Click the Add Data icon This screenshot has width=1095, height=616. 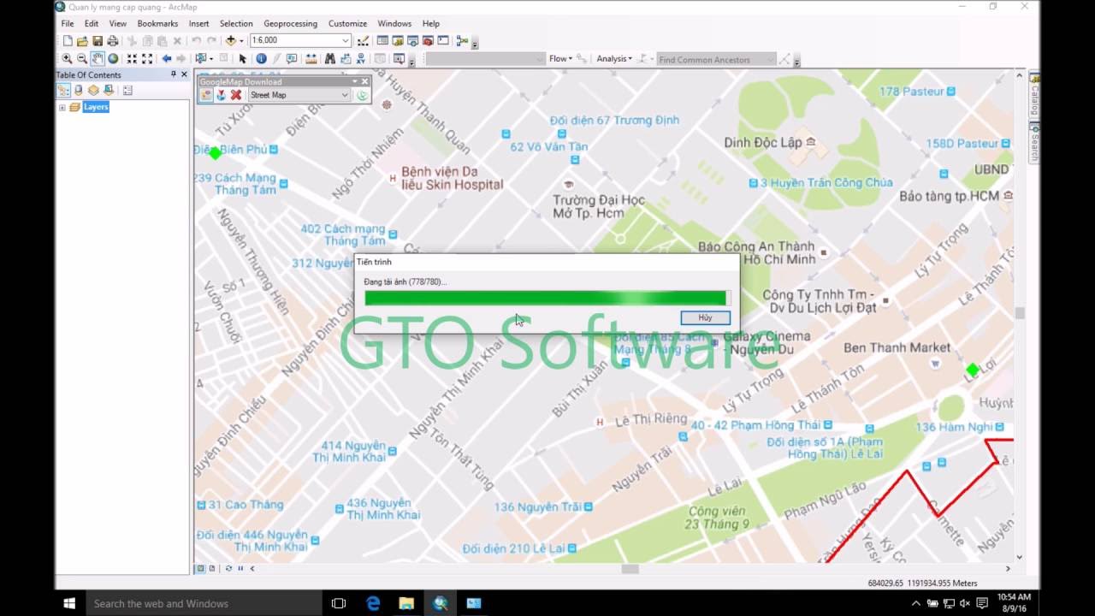click(230, 40)
